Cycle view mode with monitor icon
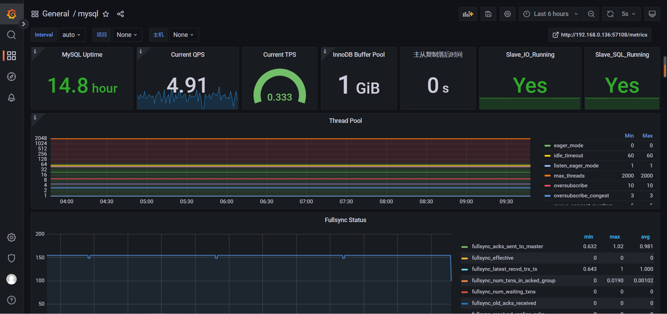Viewport: 667px width, 314px height. pos(652,14)
